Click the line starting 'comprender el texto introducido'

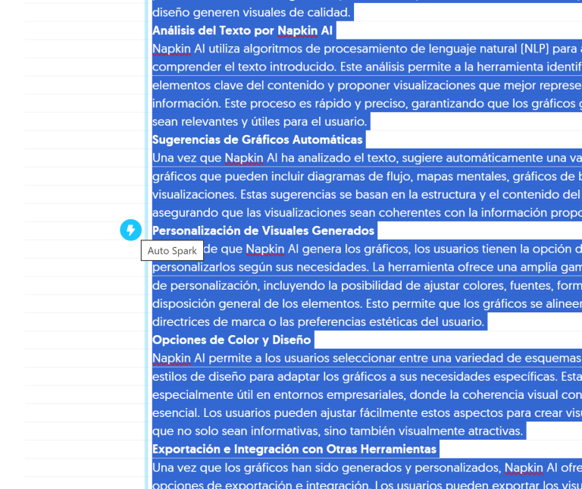(x=367, y=67)
